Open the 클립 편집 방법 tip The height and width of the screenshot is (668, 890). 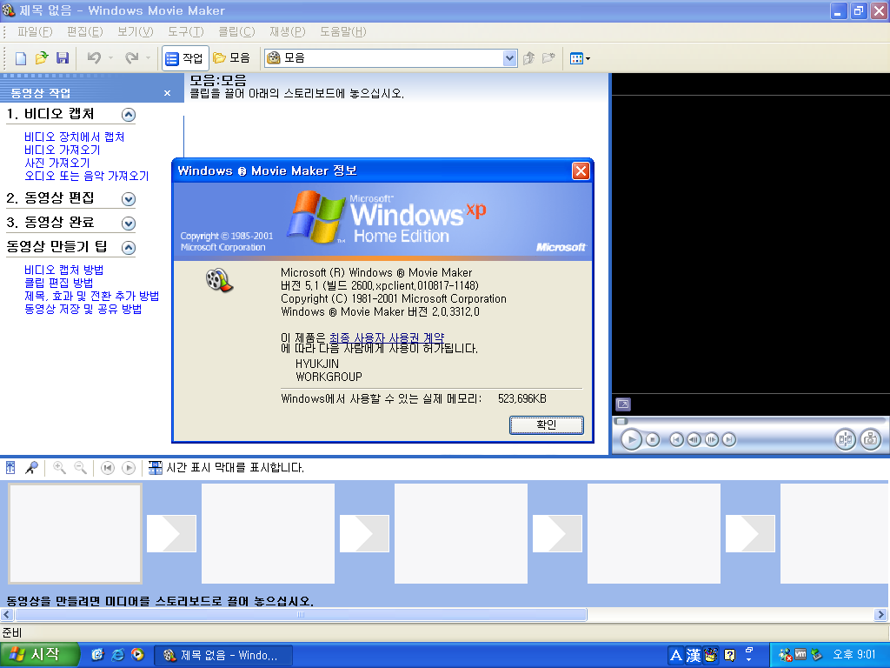click(58, 283)
